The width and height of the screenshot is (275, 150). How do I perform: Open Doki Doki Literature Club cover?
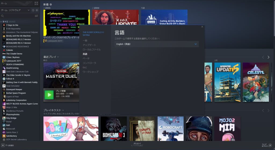coord(71,128)
